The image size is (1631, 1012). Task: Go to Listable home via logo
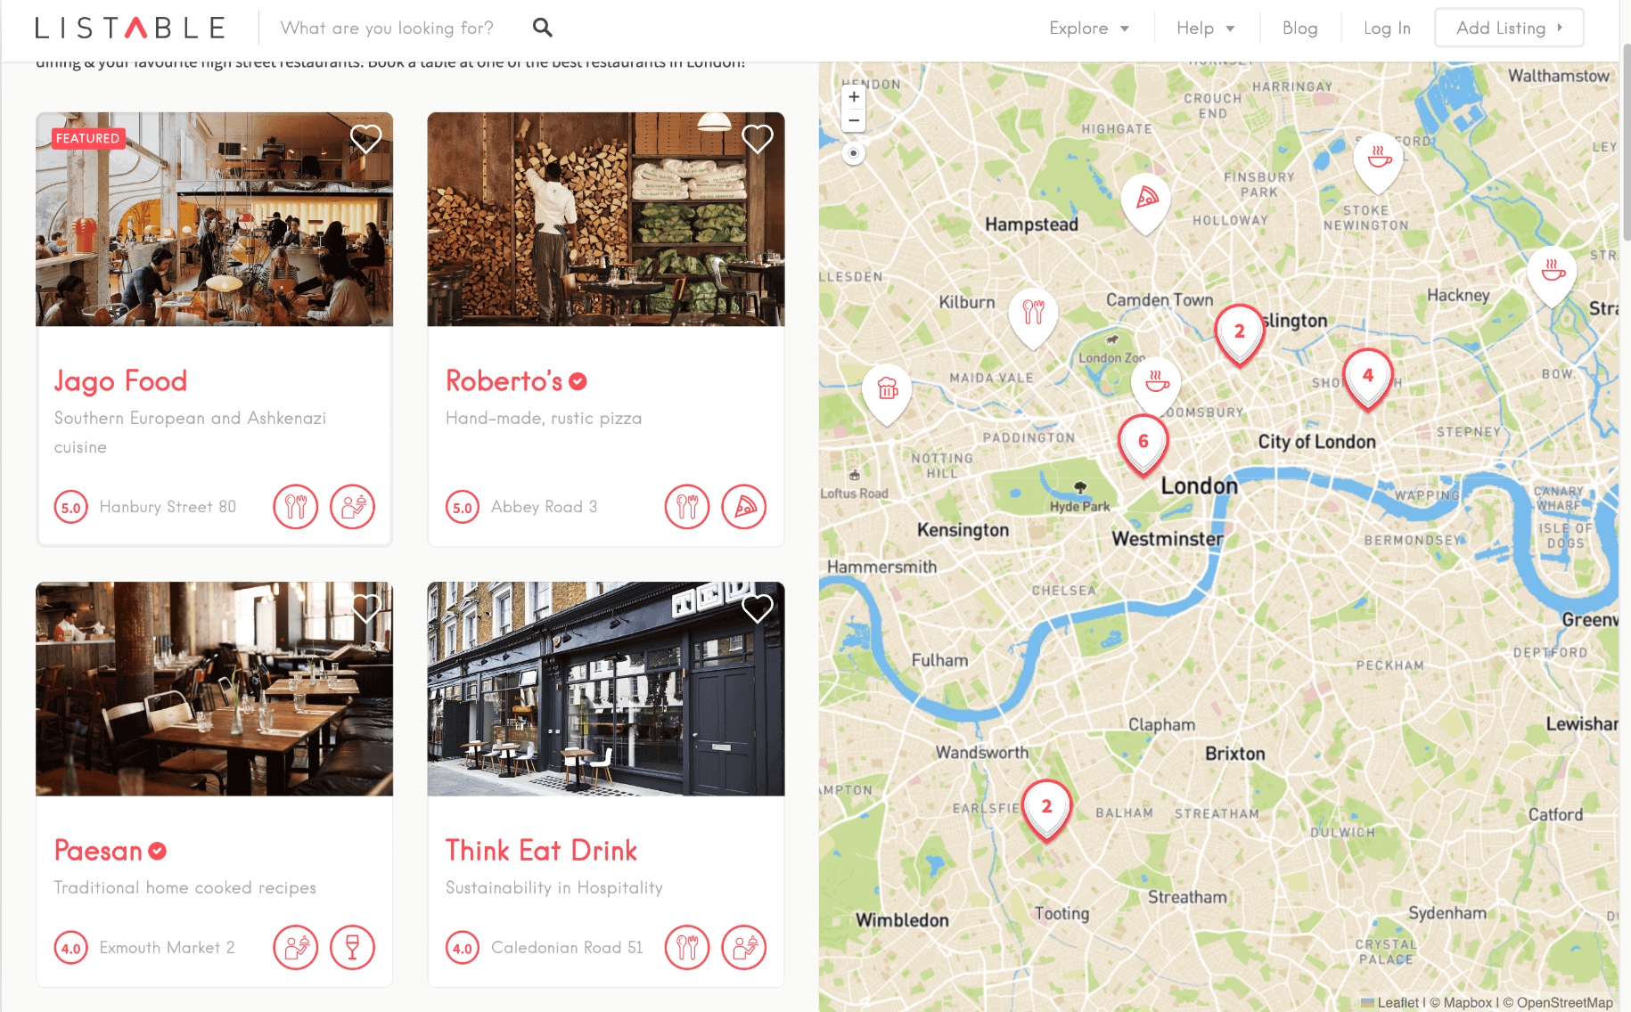point(130,29)
